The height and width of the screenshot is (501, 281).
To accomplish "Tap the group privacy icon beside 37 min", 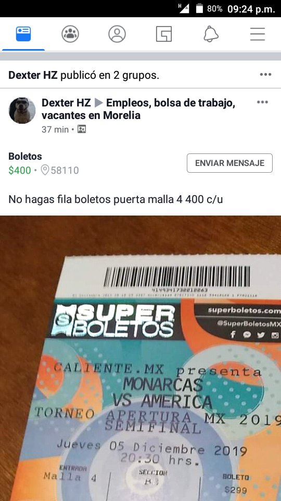I will [x=82, y=129].
